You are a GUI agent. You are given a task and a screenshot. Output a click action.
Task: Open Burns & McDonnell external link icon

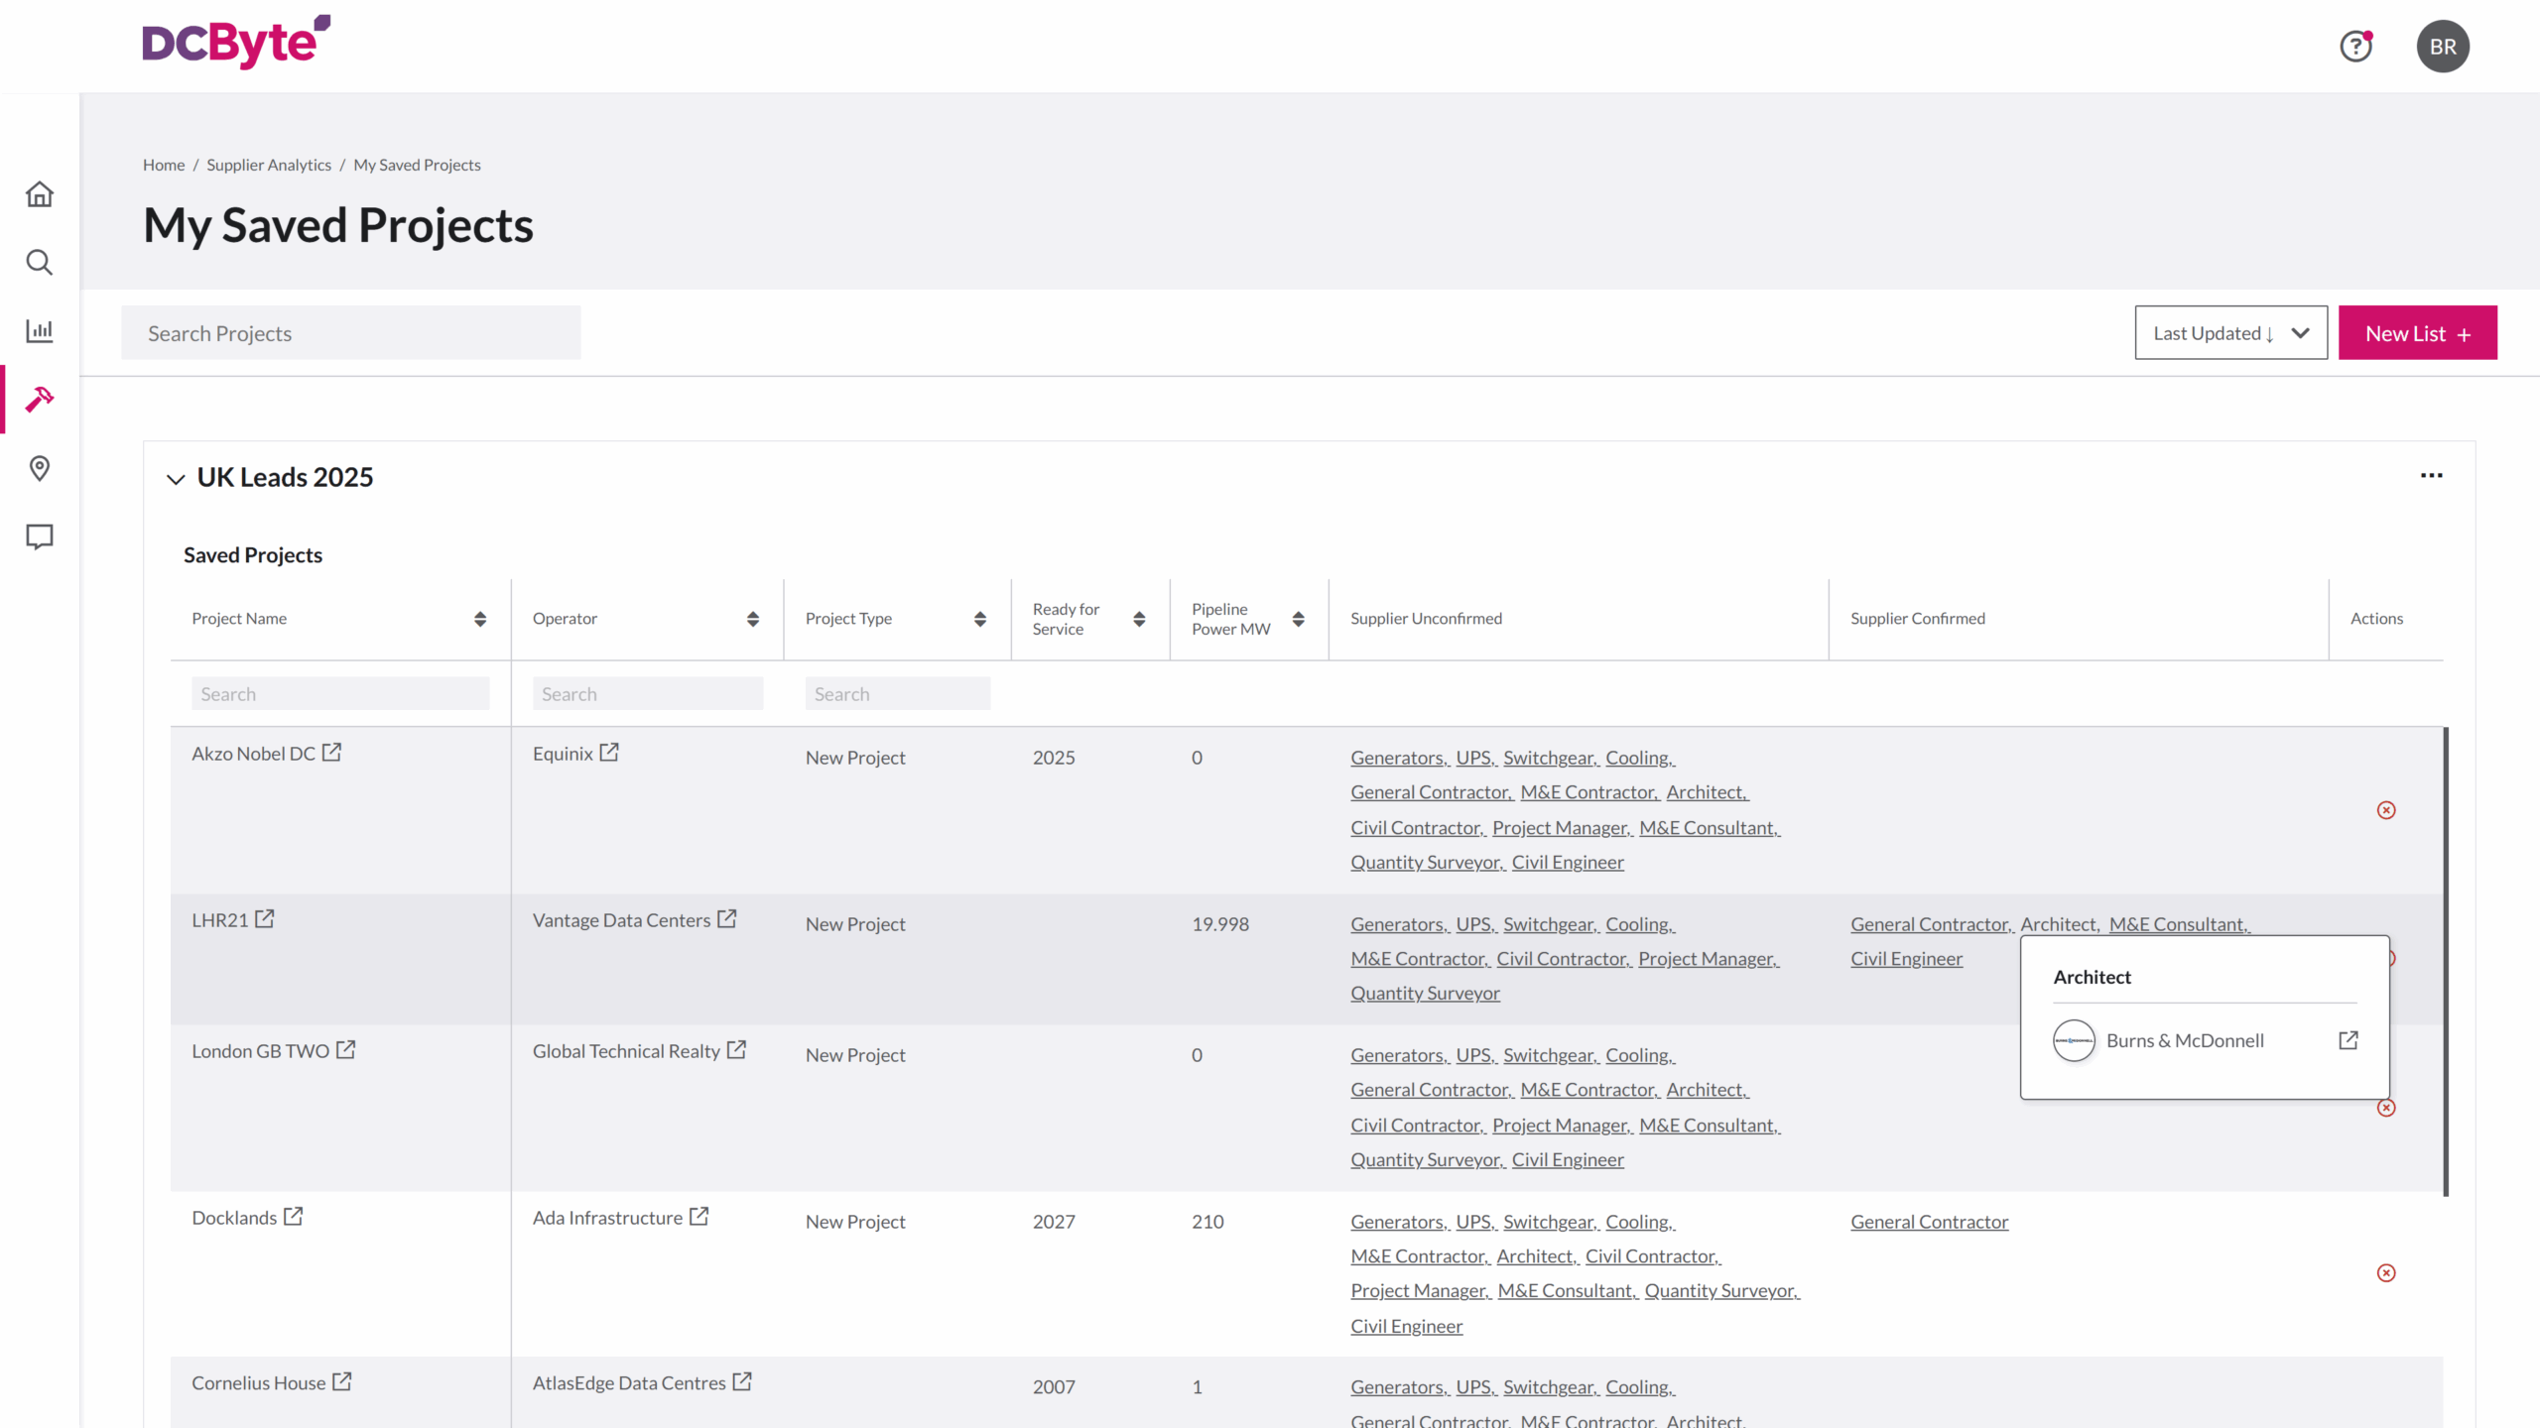(2348, 1040)
